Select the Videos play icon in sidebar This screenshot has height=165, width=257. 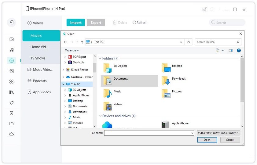pos(12,61)
